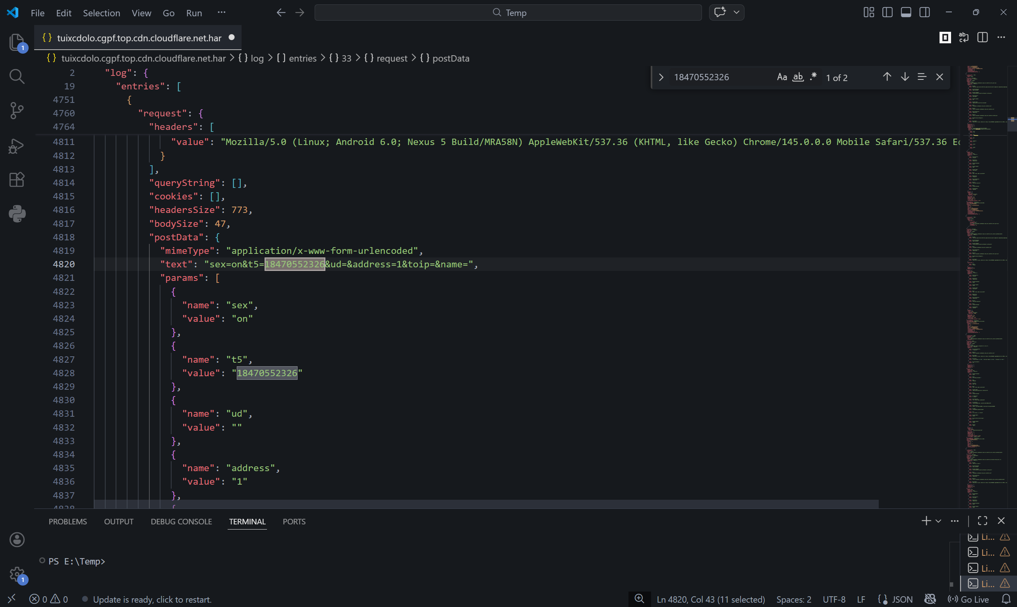Click the split editor right icon
The image size is (1017, 607).
point(982,38)
